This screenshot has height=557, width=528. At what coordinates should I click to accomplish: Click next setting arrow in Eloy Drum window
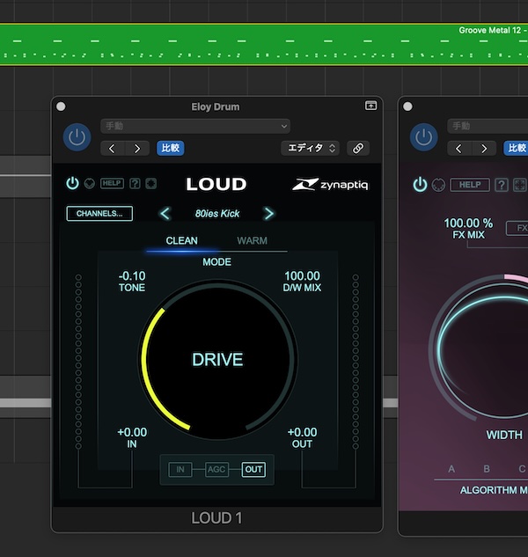(x=136, y=148)
